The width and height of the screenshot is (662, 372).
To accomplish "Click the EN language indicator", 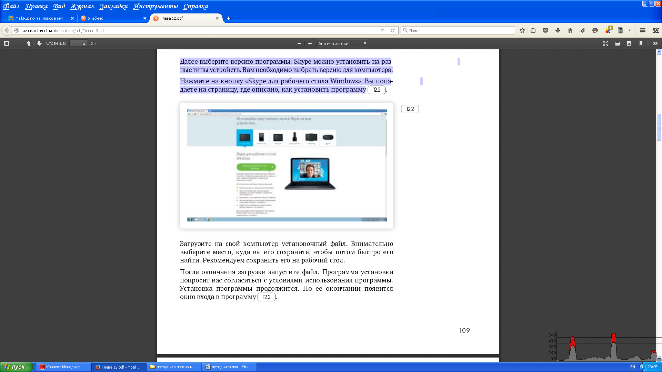I will pos(633,367).
